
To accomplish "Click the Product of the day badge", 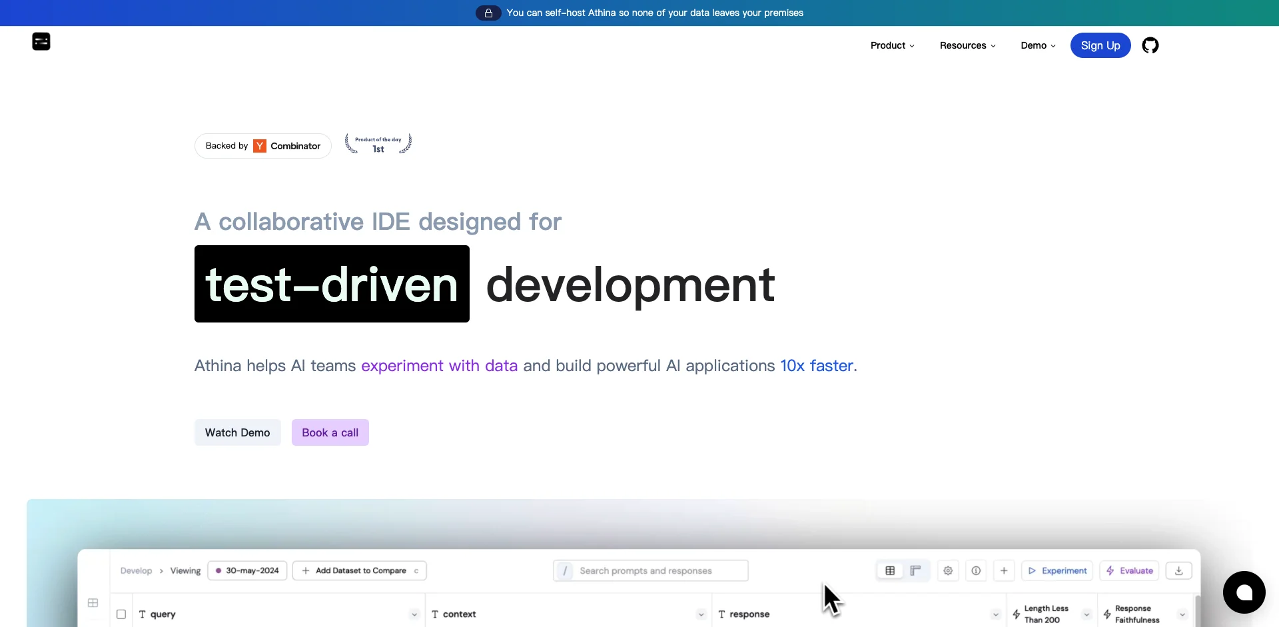I will (x=378, y=144).
